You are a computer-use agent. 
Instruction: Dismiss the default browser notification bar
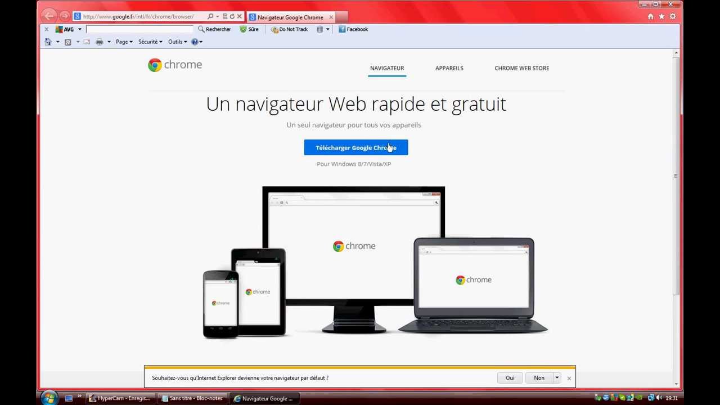point(569,379)
